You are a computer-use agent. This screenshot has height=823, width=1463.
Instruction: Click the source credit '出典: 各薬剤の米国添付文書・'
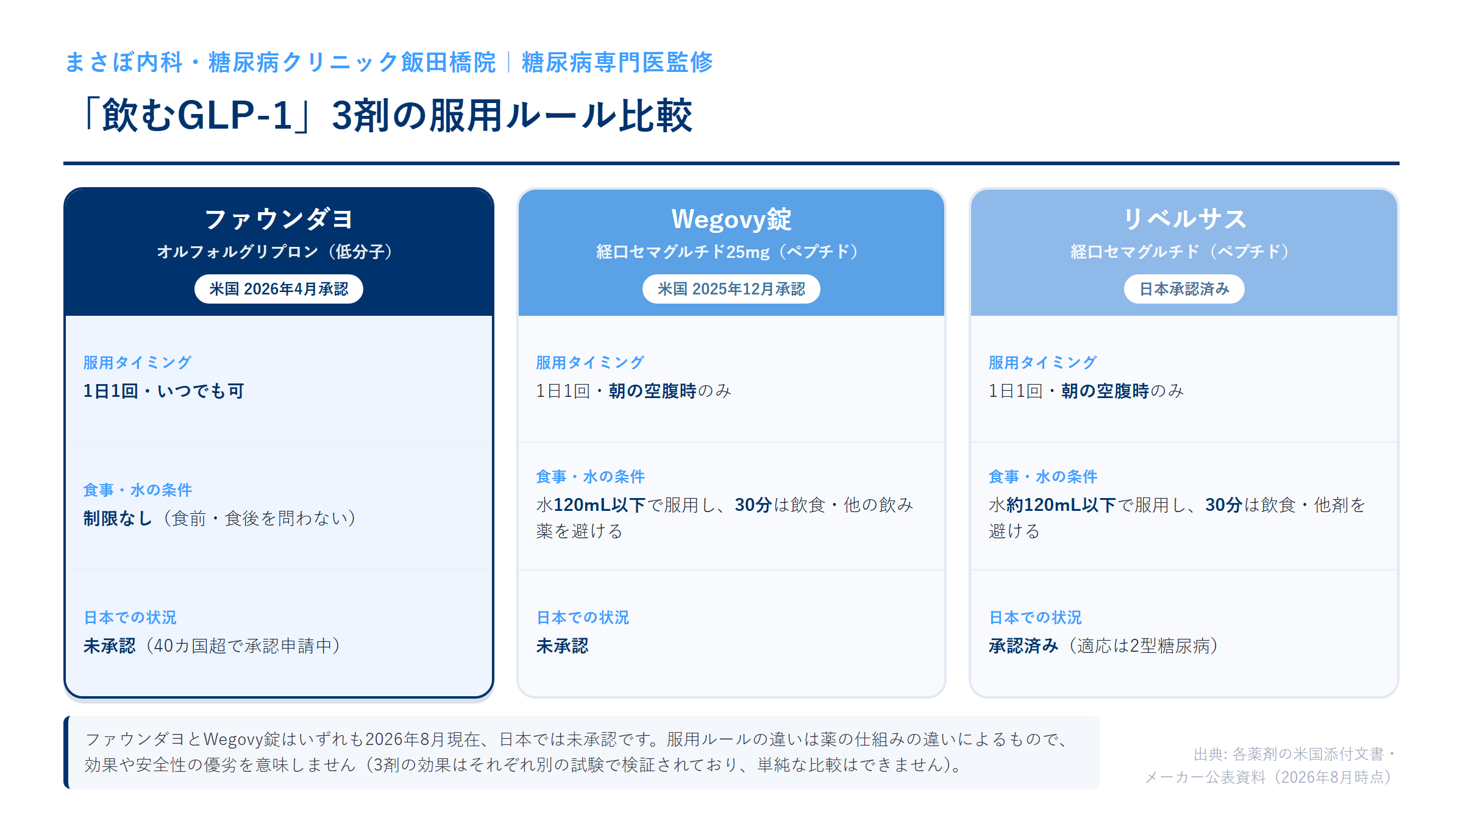tap(1295, 754)
